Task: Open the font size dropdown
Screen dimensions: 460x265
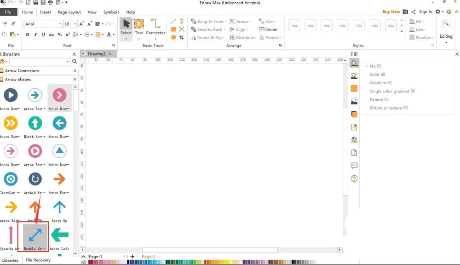Action: point(75,24)
